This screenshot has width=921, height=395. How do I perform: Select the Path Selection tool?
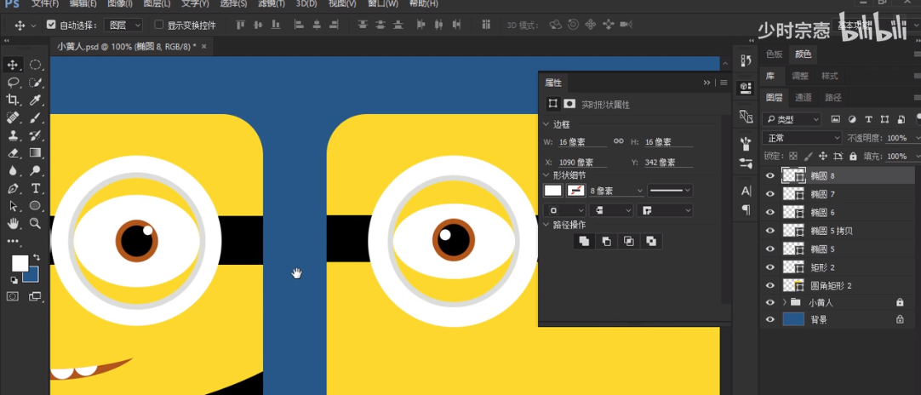click(x=13, y=206)
